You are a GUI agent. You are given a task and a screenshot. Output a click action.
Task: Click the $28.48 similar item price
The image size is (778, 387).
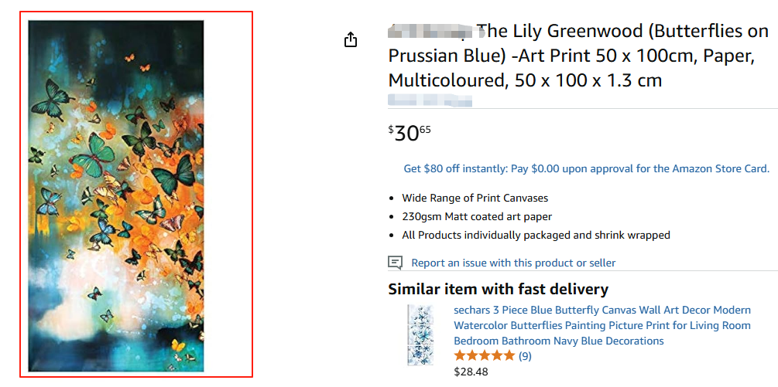pyautogui.click(x=471, y=372)
